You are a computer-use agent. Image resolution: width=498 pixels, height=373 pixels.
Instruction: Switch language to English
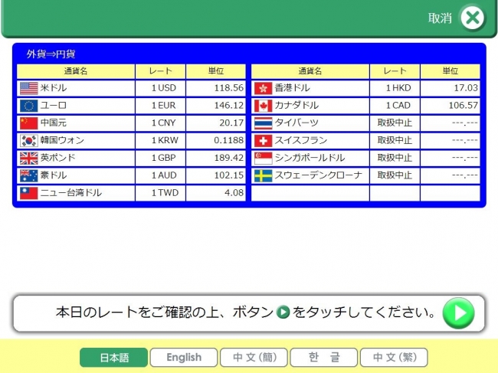tap(184, 358)
